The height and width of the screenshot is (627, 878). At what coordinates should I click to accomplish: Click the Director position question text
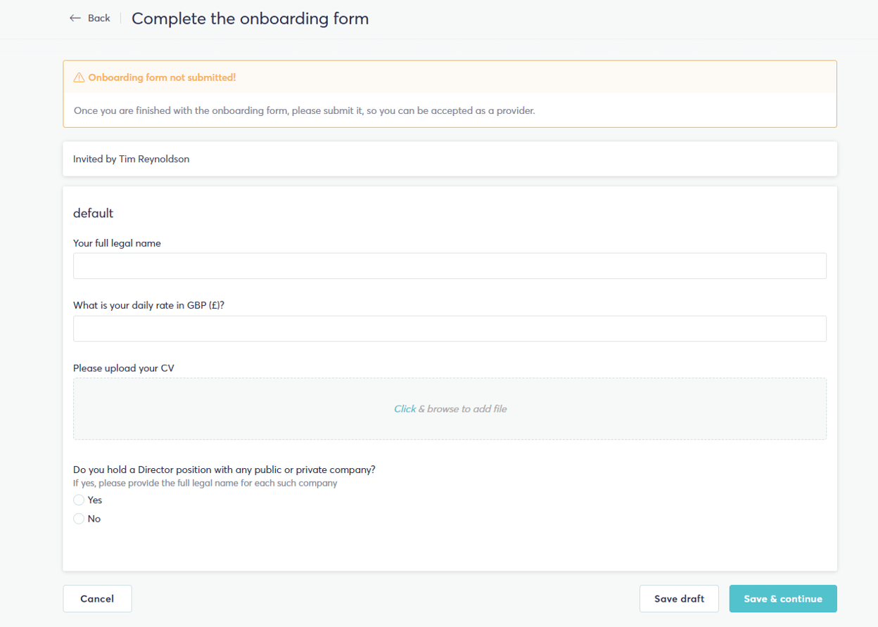click(x=224, y=469)
